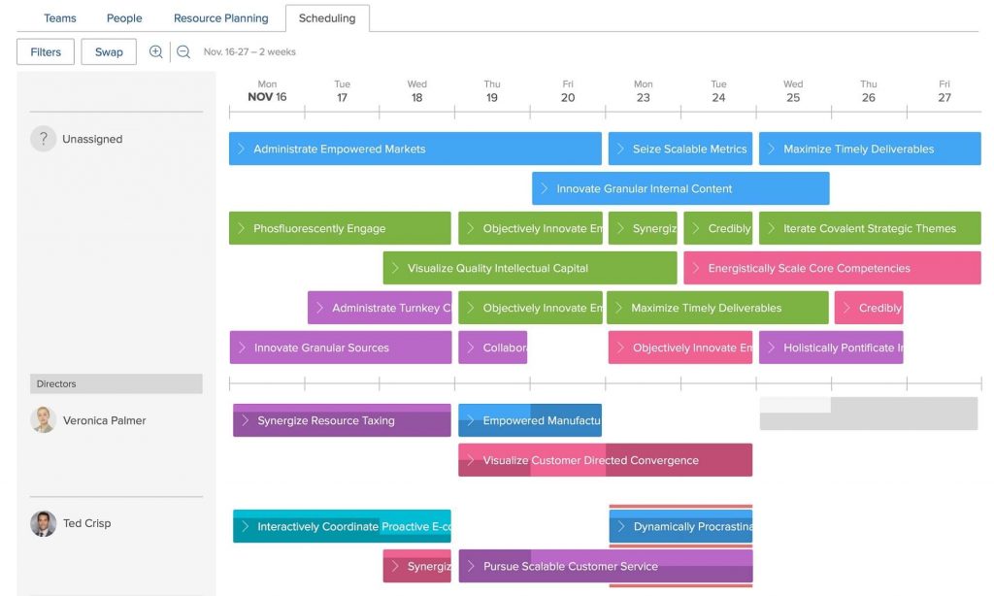Screen dimensions: 994x596
Task: Click the Swap button
Action: click(x=108, y=51)
